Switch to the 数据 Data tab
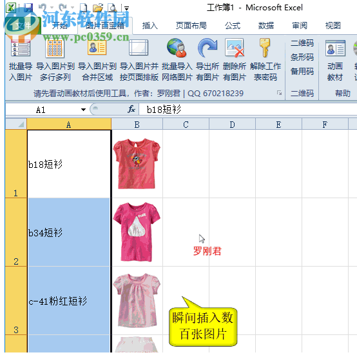The height and width of the screenshot is (357, 357). point(265,26)
